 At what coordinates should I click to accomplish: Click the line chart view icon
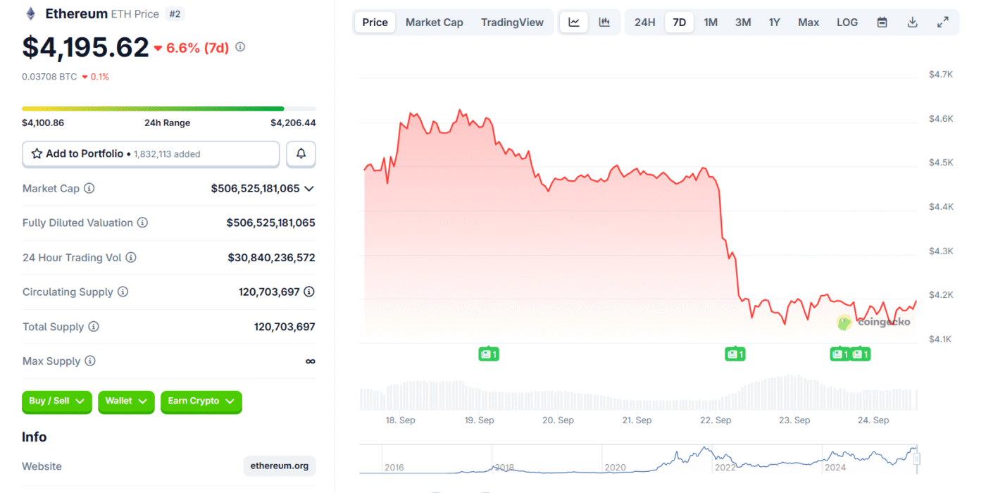coord(574,23)
